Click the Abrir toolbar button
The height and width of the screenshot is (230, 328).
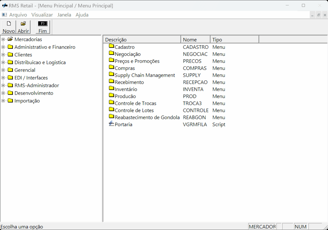click(23, 27)
